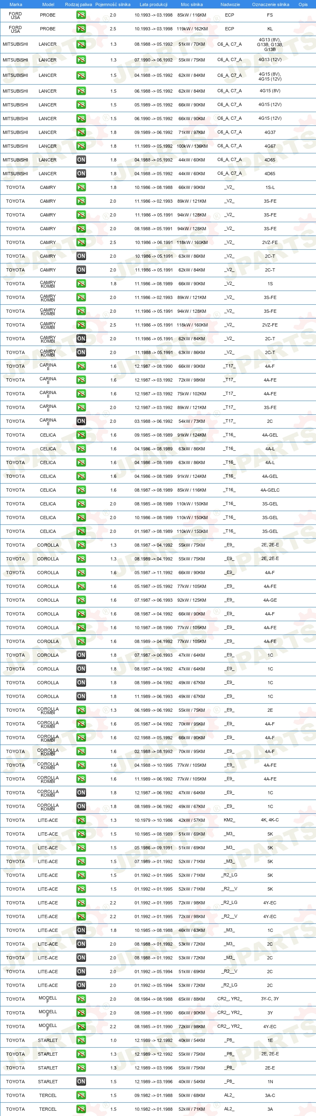Click the '119kW / 162KM' power cell
The width and height of the screenshot is (316, 1116).
192,29
